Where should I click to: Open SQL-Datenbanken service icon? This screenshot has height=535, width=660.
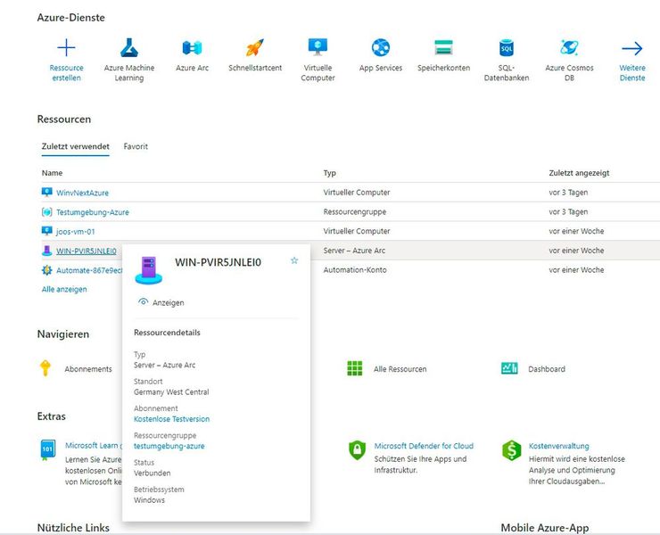pyautogui.click(x=507, y=47)
